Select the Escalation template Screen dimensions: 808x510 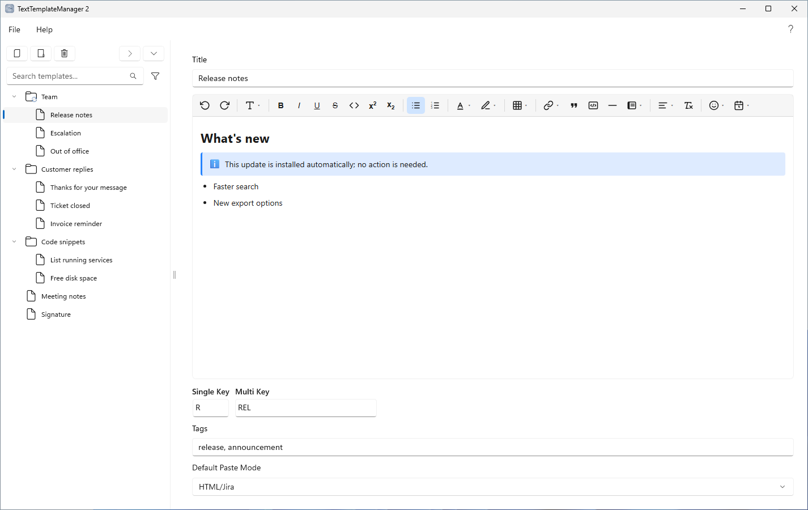(x=86, y=133)
